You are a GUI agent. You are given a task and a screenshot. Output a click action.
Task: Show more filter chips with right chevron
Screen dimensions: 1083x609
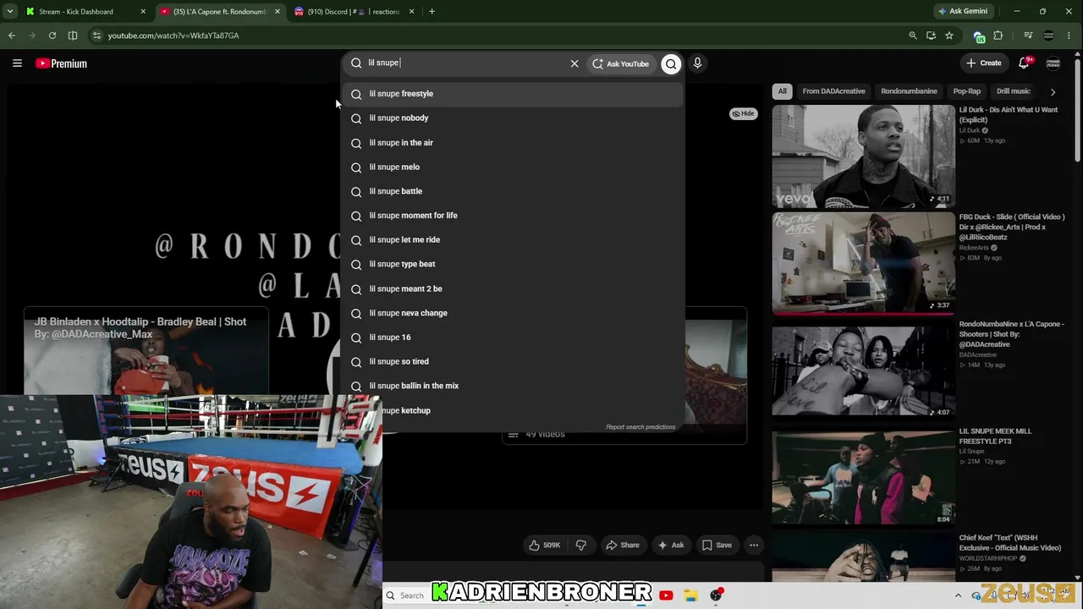(x=1053, y=91)
